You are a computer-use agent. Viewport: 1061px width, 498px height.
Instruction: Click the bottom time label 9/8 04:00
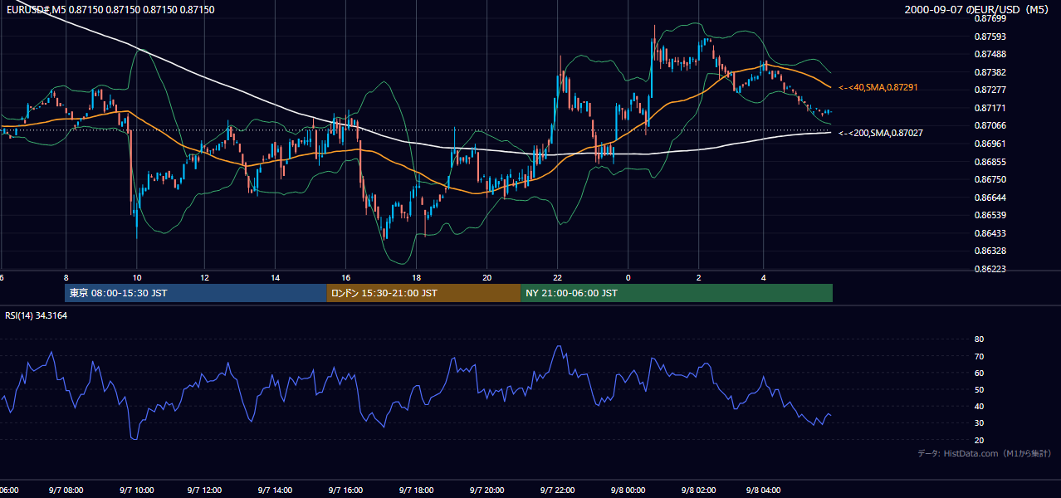763,491
